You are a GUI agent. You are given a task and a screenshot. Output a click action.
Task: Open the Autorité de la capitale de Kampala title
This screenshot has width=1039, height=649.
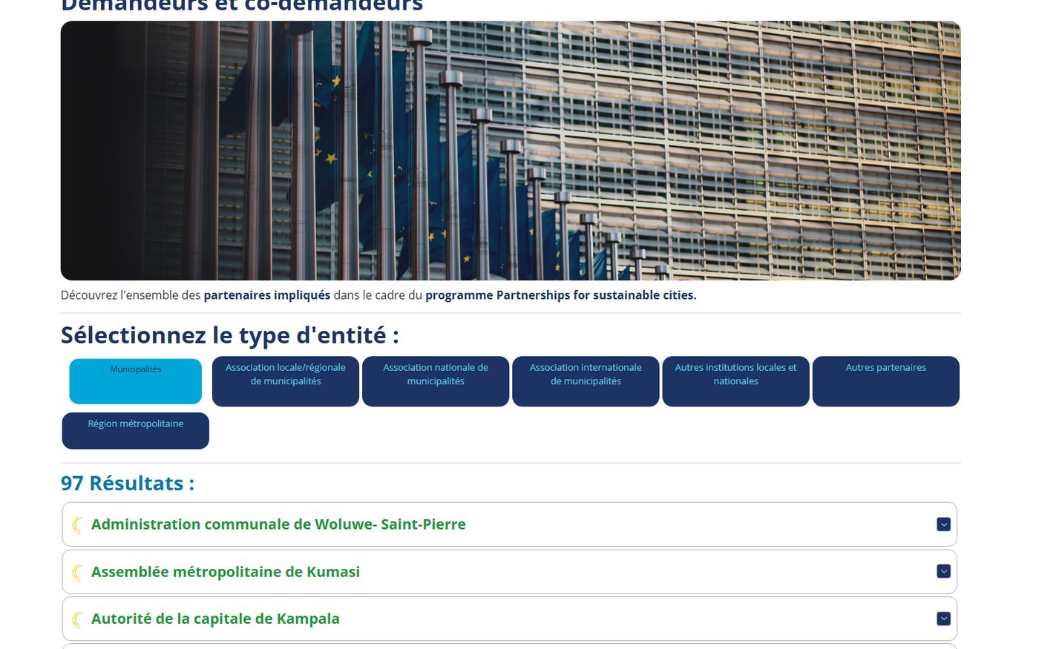pos(215,619)
